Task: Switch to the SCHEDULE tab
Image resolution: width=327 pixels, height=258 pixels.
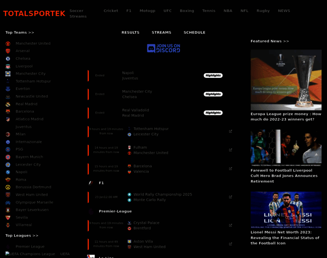Action: tap(194, 33)
